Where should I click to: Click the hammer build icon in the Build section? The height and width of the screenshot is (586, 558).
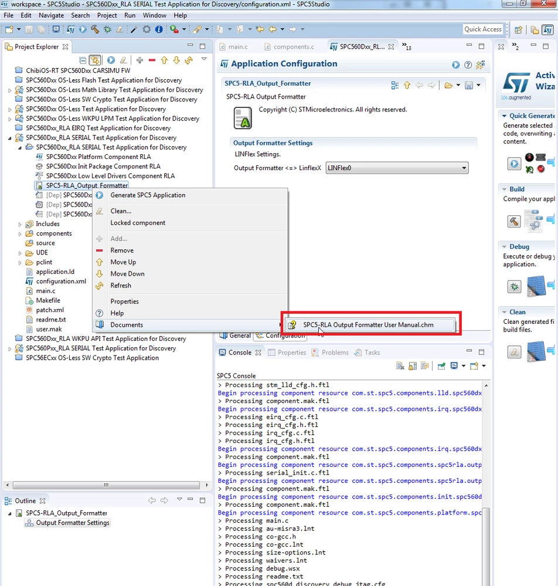coord(514,221)
